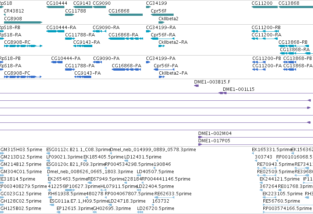This screenshot has height=214, width=313.
Task: Select the CG11200 gene bar
Action: click(x=264, y=7)
